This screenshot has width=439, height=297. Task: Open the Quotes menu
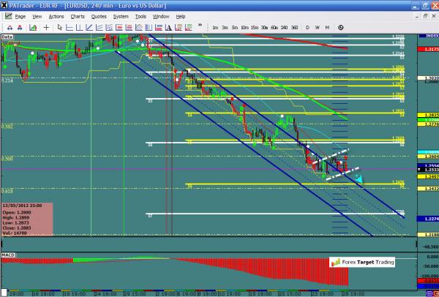click(99, 15)
